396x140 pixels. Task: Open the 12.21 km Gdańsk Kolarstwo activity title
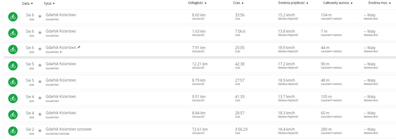tap(61, 64)
